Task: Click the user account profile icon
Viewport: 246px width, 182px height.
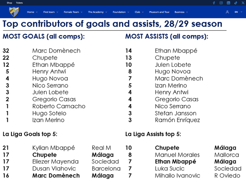Action: 228,12
